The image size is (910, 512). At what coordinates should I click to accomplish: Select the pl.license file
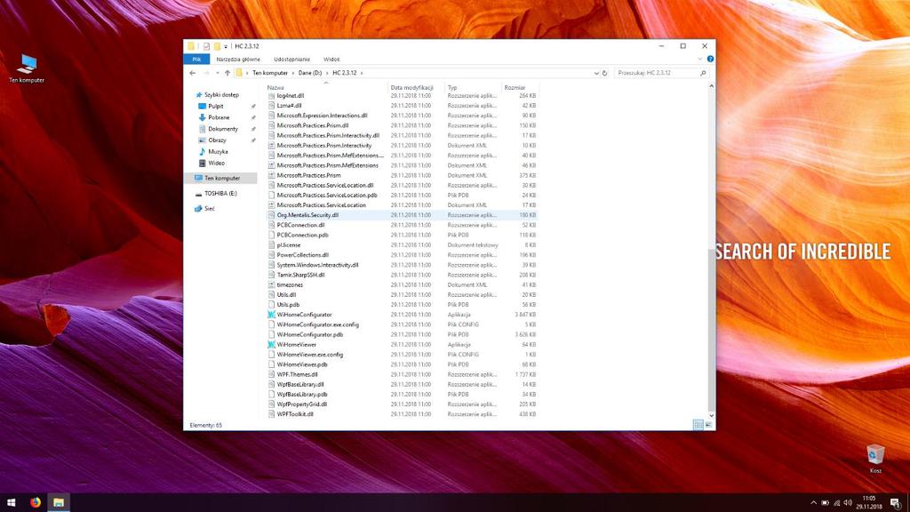289,245
